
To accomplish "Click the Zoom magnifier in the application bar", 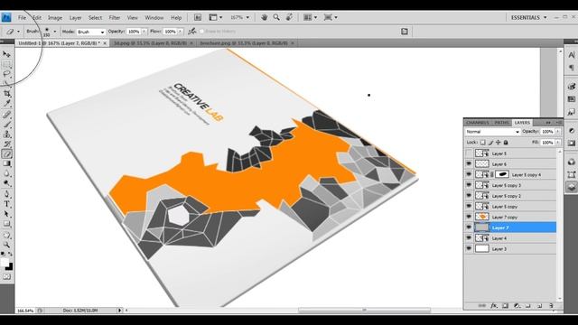I will 276,17.
